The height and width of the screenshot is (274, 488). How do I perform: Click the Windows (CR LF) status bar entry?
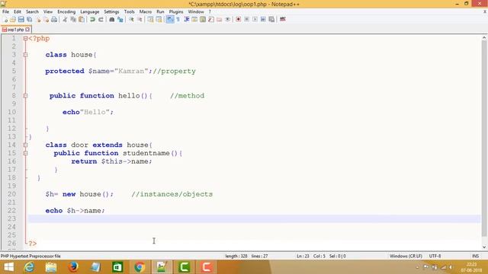tap(406, 256)
